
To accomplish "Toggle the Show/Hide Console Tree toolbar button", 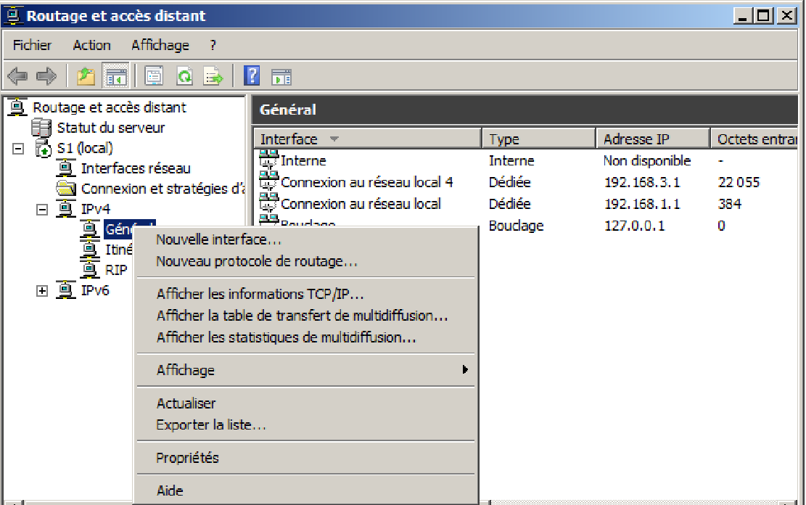I will [117, 75].
